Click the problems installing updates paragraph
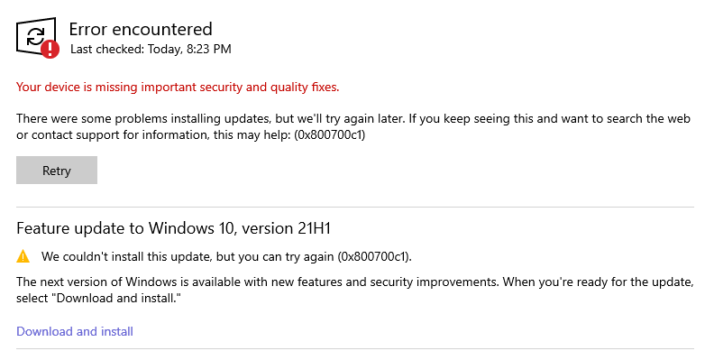Screen dimensions: 705x351 [353, 126]
